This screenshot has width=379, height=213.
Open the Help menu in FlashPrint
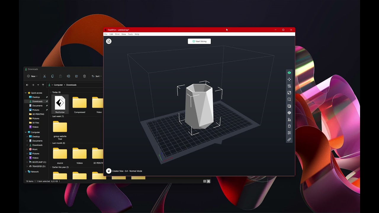137,34
